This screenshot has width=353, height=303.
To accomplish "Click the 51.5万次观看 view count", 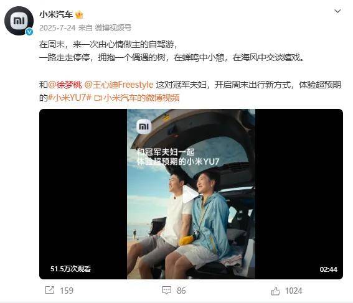I will (x=70, y=269).
